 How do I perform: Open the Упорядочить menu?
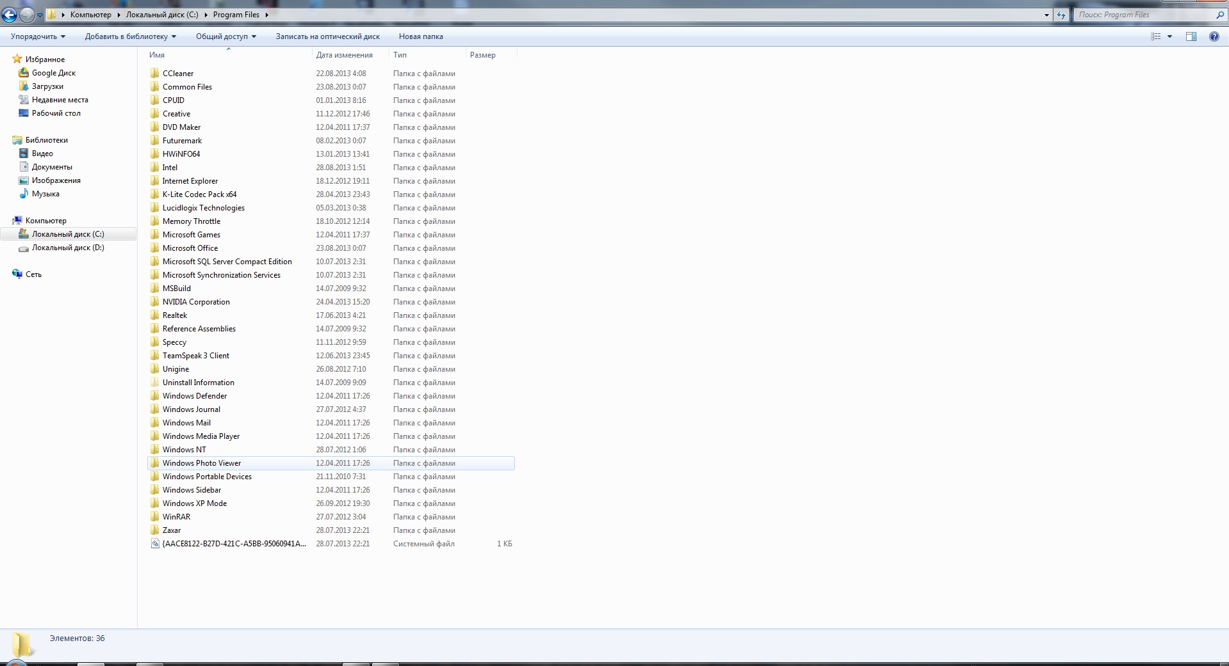tap(38, 36)
